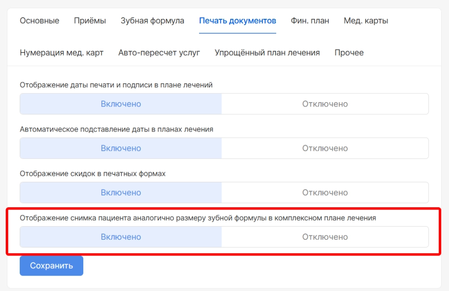
Task: Go to the Авто-пересчет услуг tab
Action: tap(159, 53)
